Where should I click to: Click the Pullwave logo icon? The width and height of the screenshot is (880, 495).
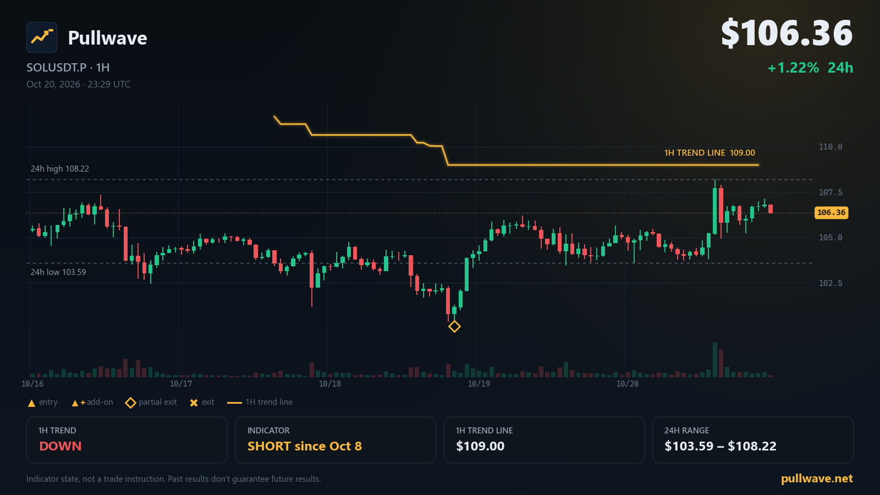[42, 37]
